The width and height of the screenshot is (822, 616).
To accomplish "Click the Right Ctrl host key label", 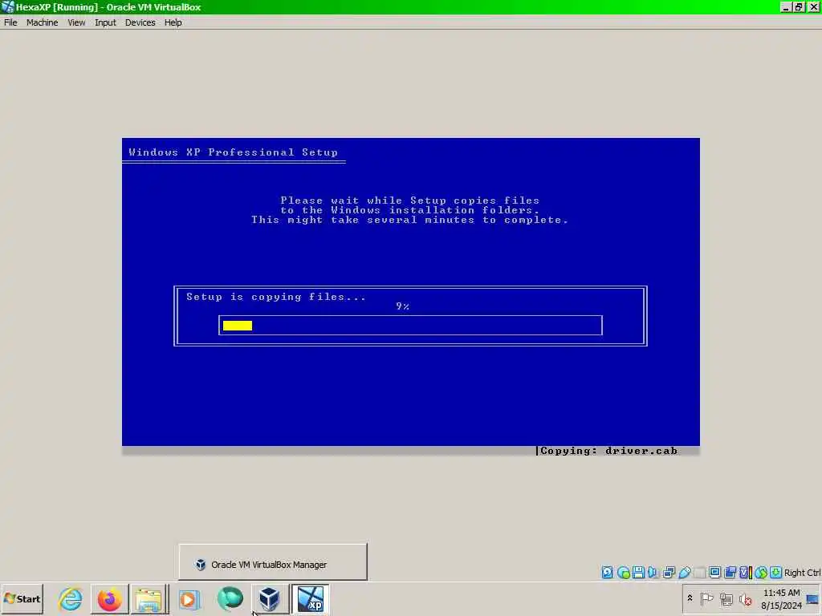I will click(802, 573).
